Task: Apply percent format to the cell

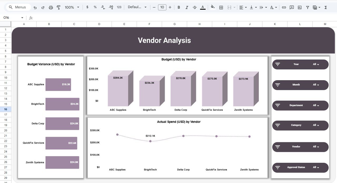Action: coord(95,7)
